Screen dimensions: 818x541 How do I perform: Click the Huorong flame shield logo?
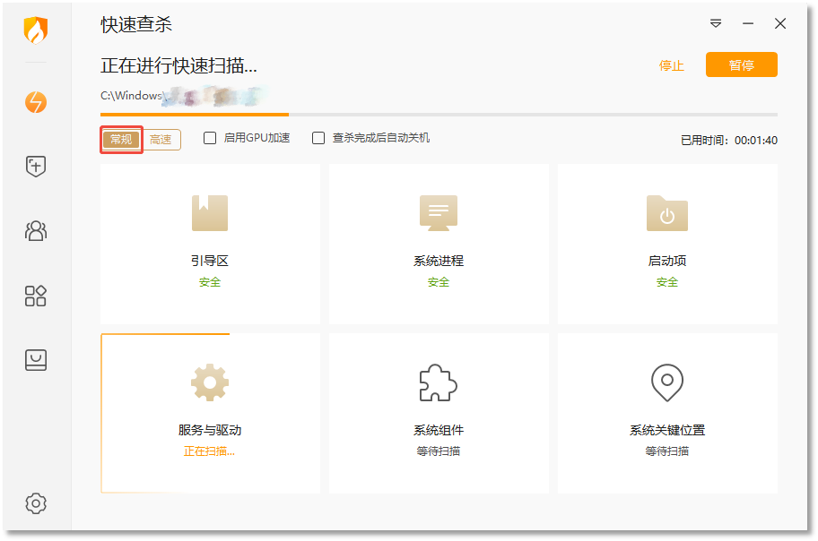coord(36,30)
